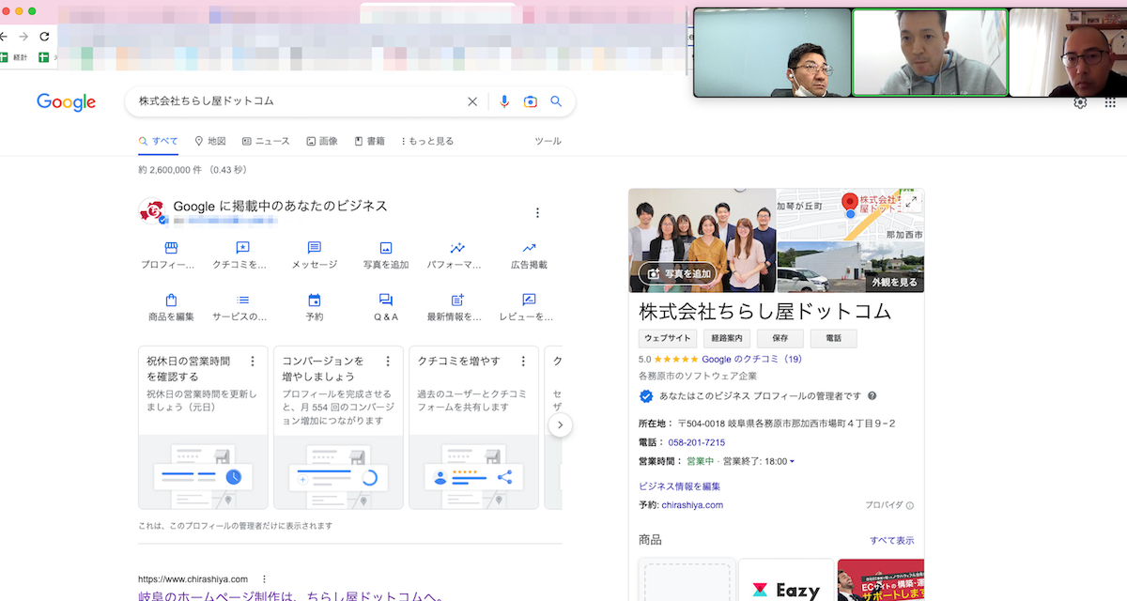
Task: Open the メッセージ shortcut
Action: (x=315, y=255)
